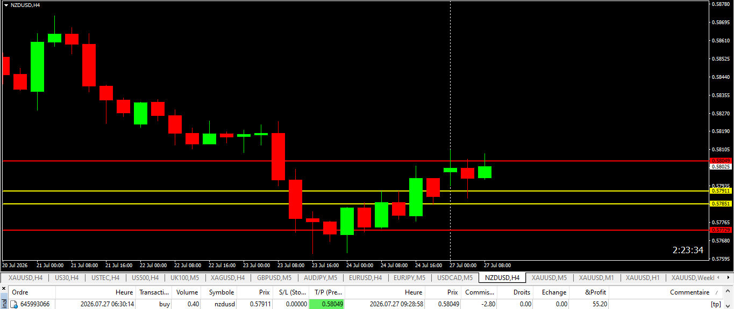Viewport: 734px width, 309px height.
Task: Switch to the XAUUSD,M1 chart tab
Action: click(596, 278)
